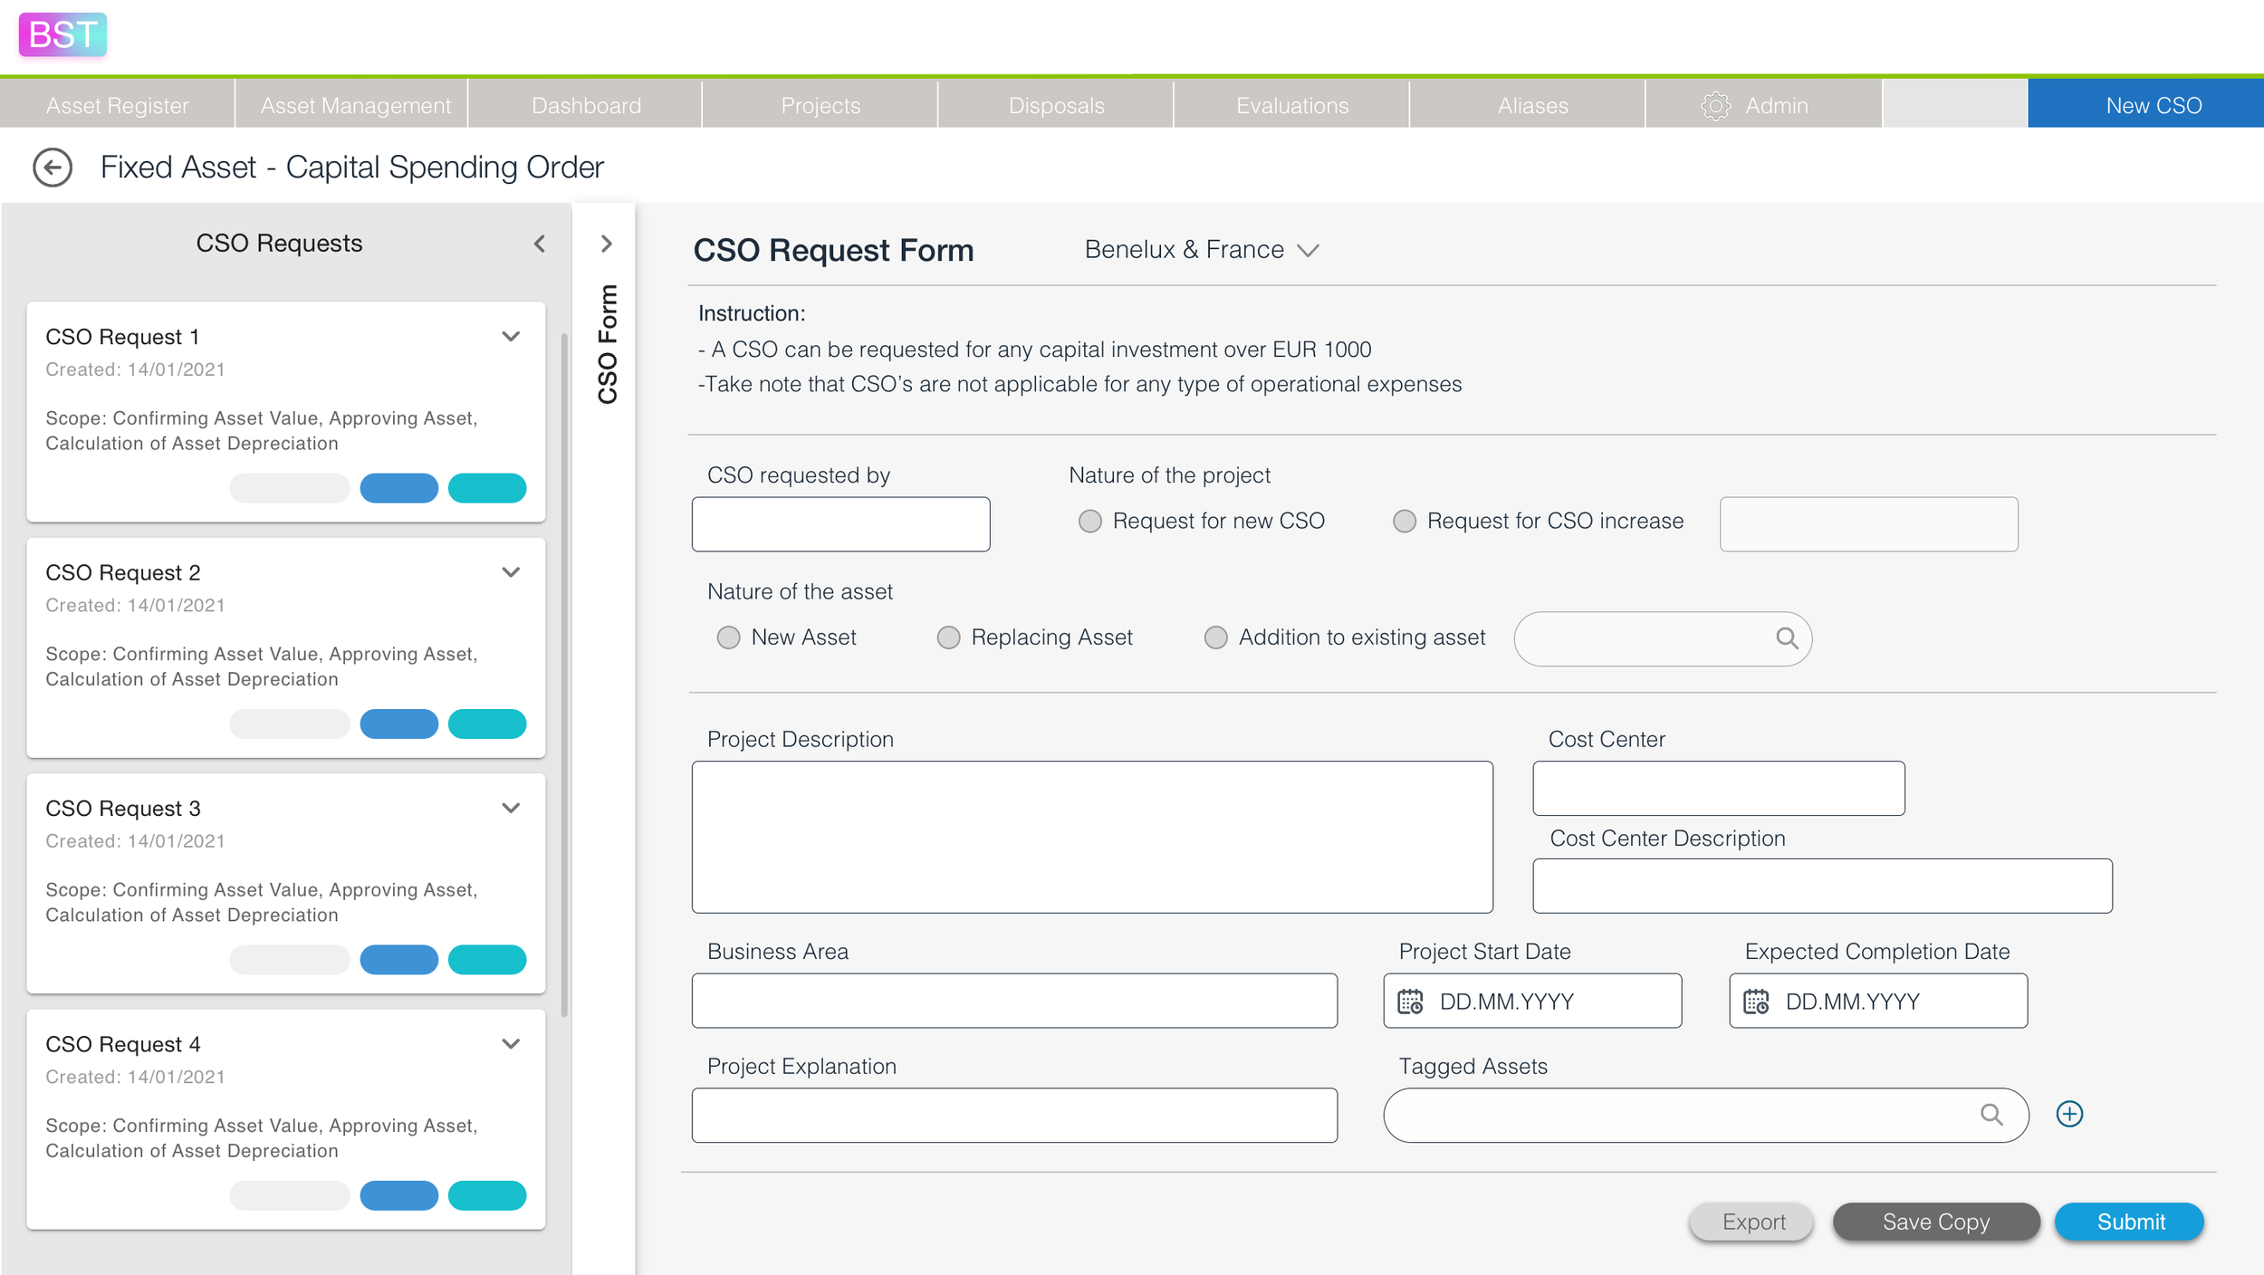Screen dimensions: 2264x1275
Task: Click the BST logo
Action: pyautogui.click(x=61, y=35)
